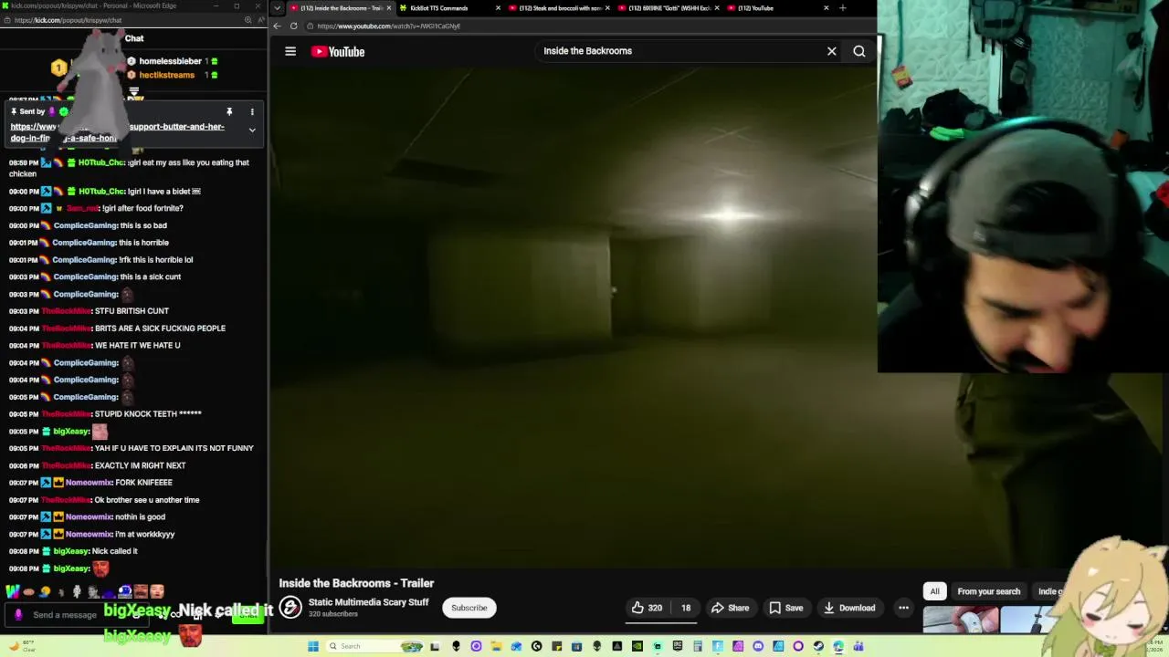
Task: Switch to Steak and broccoli tab
Action: coord(557,8)
